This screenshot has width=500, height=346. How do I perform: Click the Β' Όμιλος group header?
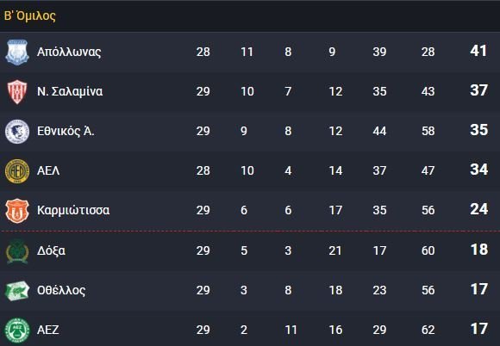pos(30,15)
